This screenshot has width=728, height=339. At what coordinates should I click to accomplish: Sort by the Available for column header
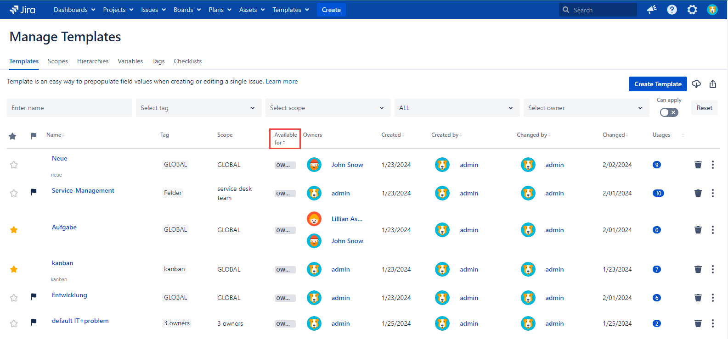coord(285,139)
